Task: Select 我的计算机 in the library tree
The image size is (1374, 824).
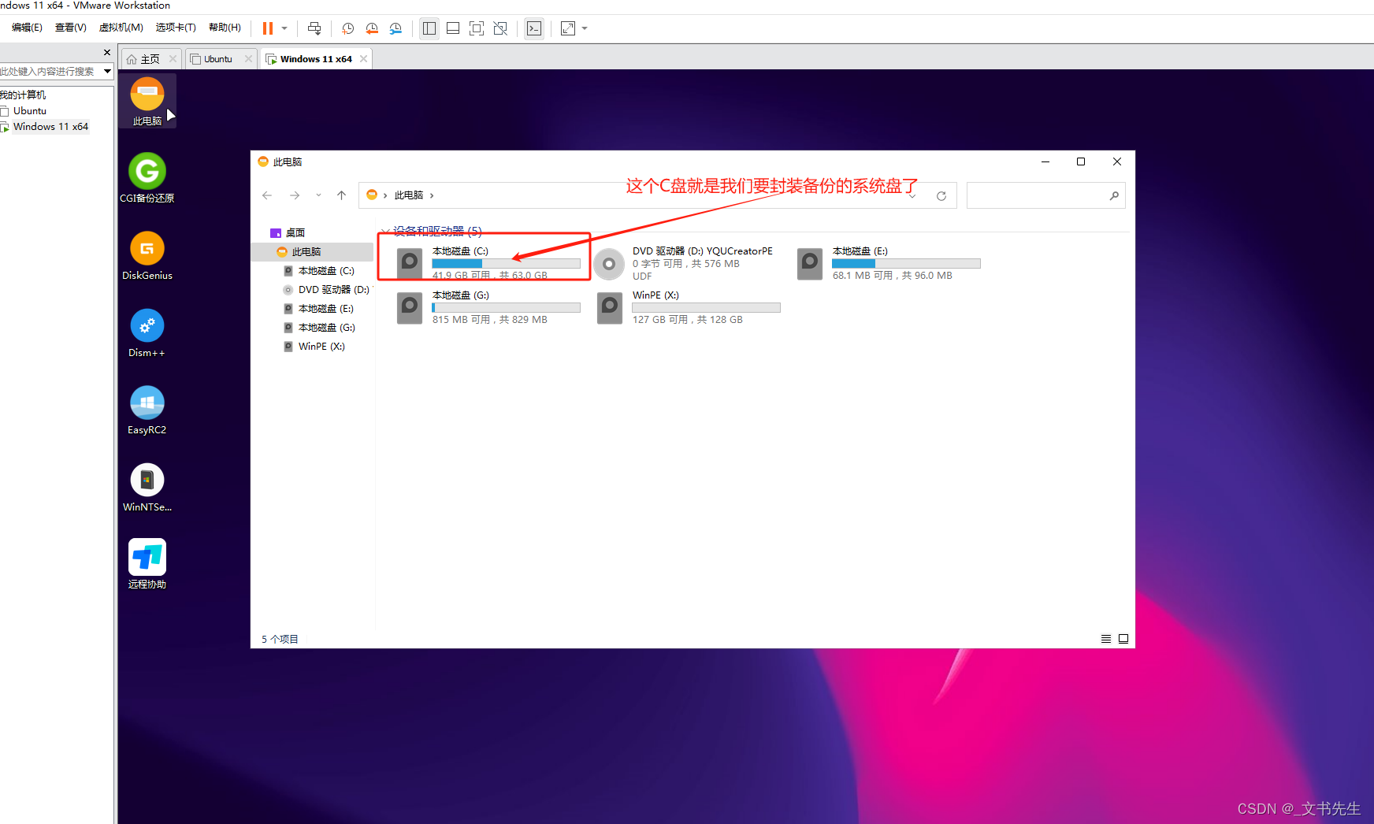Action: click(x=23, y=95)
